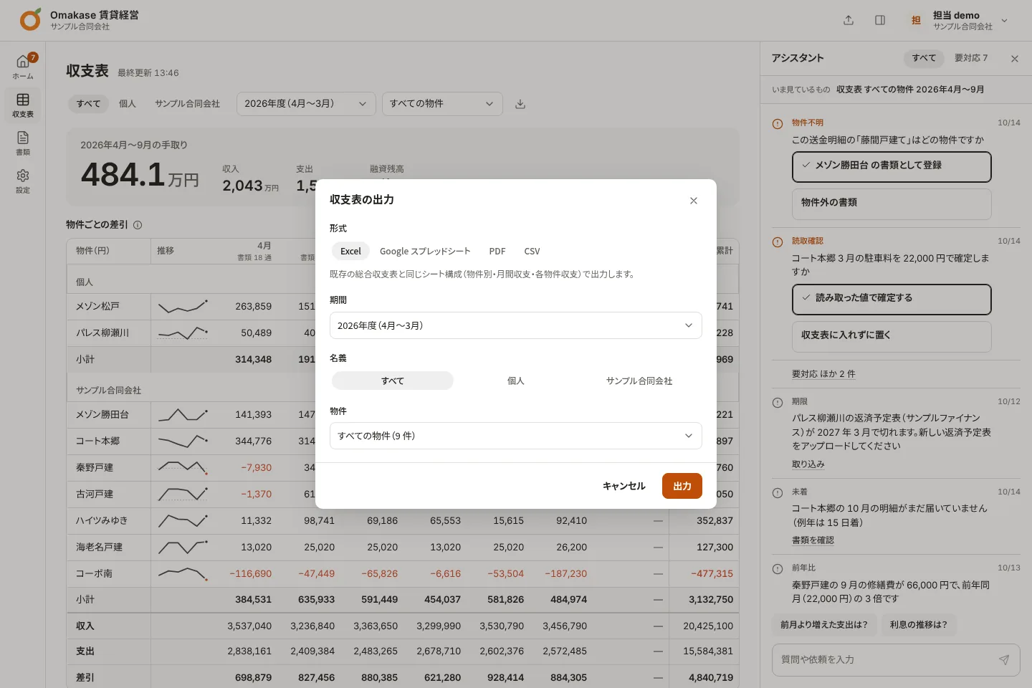Click the 前月より増えた支出は? suggestion
The image size is (1032, 688).
(x=824, y=625)
